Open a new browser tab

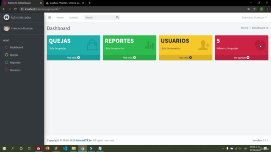(x=90, y=3)
